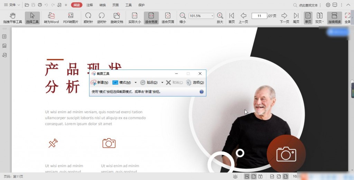Go to the next page (下一页)
Viewport: 354px width, 180px height.
tap(285, 18)
